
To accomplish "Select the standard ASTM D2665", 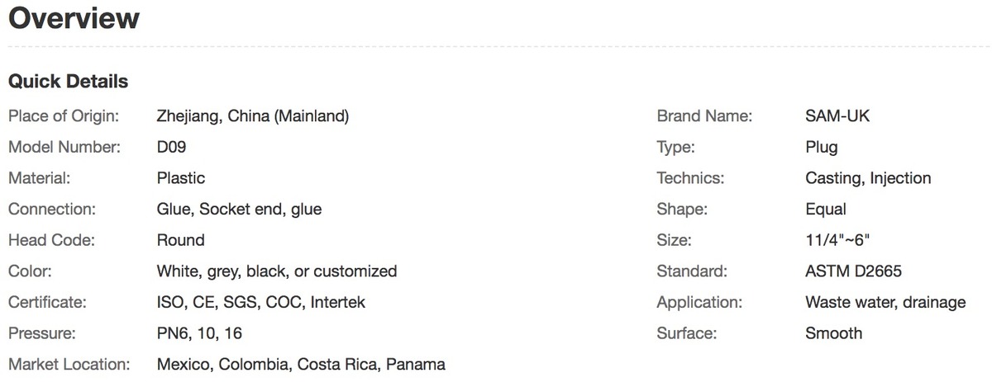I will pyautogui.click(x=853, y=271).
